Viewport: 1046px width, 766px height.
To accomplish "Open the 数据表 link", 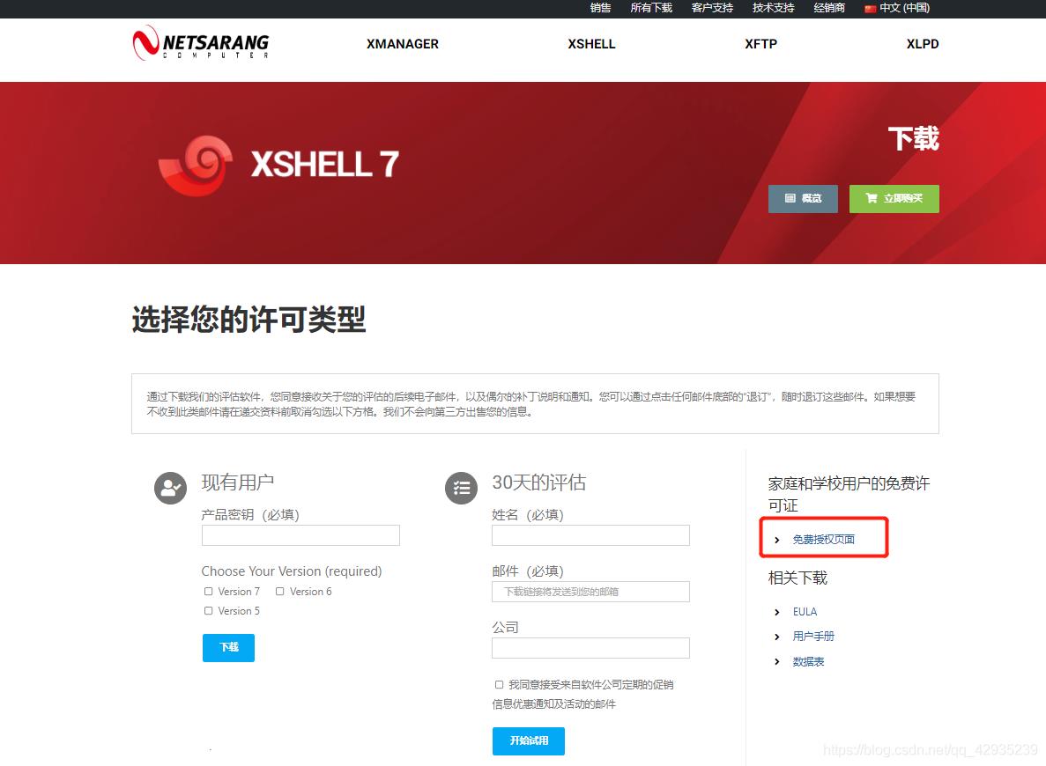I will [809, 661].
